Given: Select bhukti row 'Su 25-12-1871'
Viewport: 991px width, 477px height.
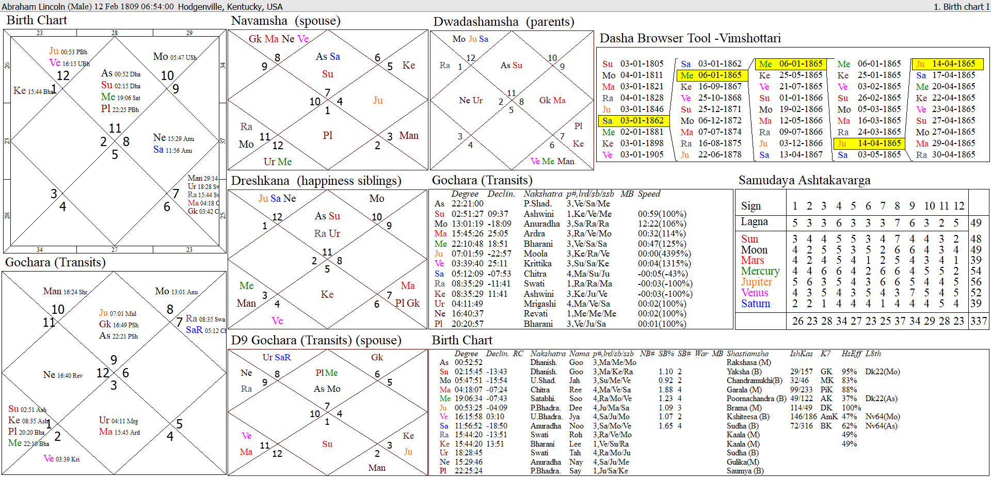Looking at the screenshot, I should (711, 109).
